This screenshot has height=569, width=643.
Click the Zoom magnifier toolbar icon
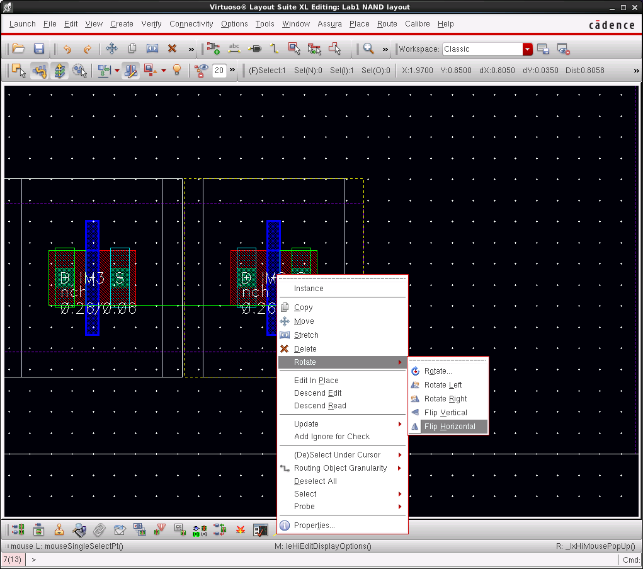click(368, 49)
